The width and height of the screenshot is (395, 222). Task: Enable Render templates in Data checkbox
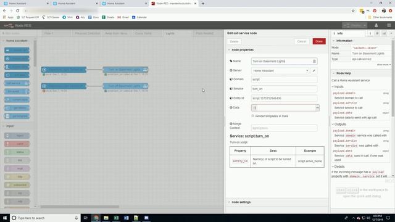(253, 116)
